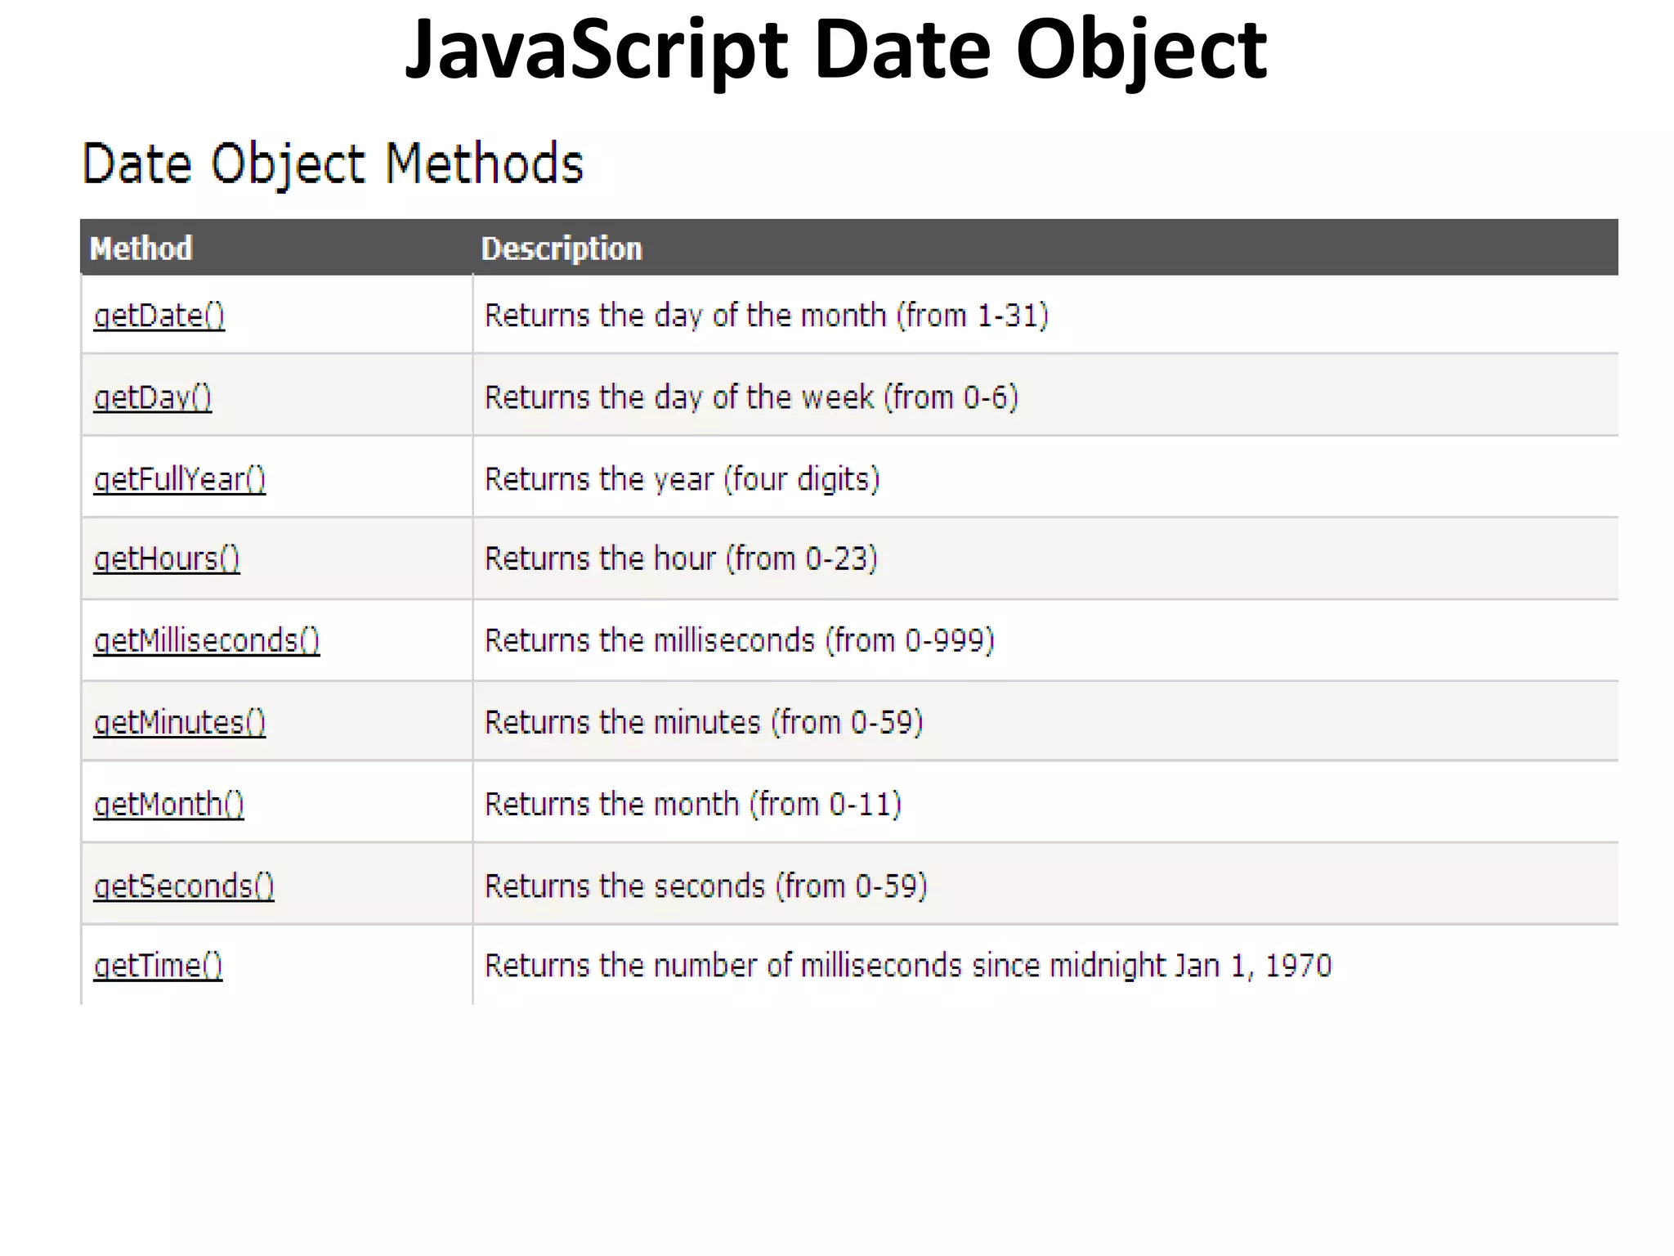Click the getMinutes() method link
1674x1256 pixels.
(179, 723)
